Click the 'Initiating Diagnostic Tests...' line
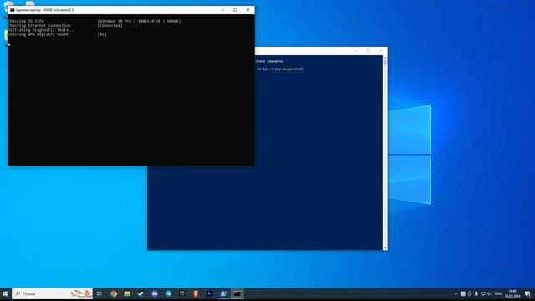The height and width of the screenshot is (301, 535). pyautogui.click(x=41, y=30)
